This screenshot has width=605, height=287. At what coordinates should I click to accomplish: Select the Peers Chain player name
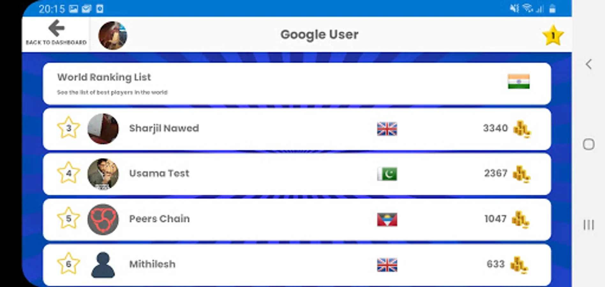[159, 219]
